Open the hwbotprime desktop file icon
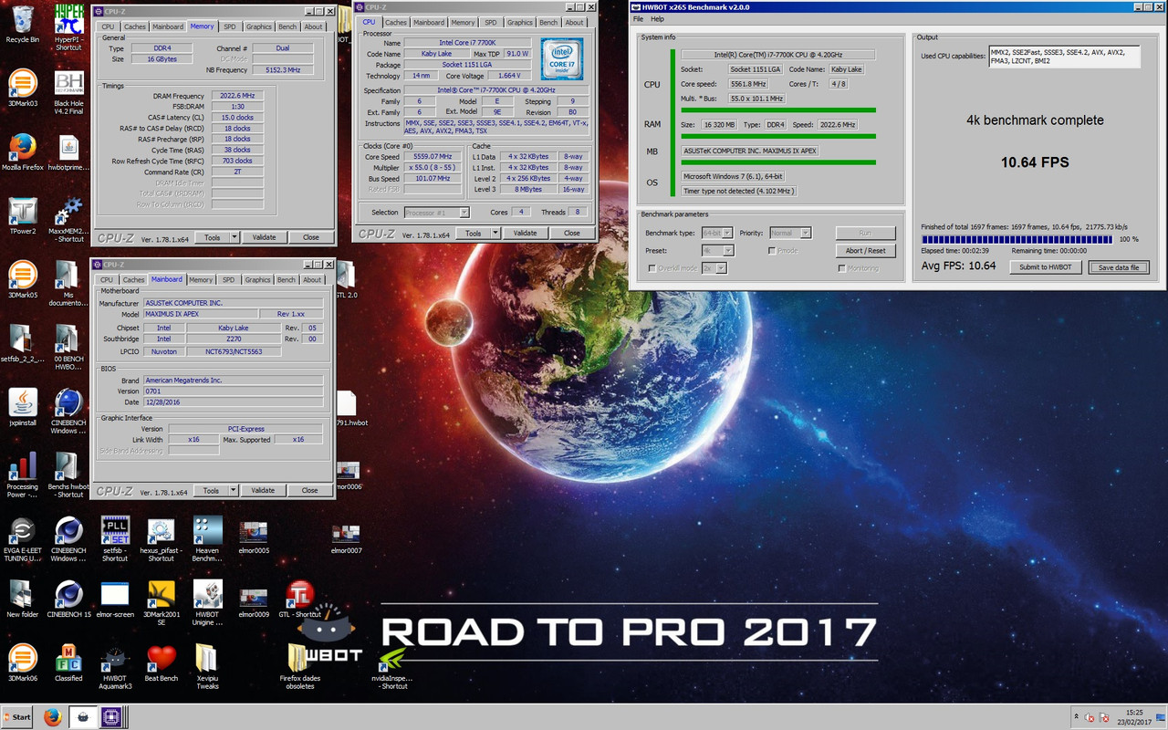The height and width of the screenshot is (730, 1168). point(68,152)
